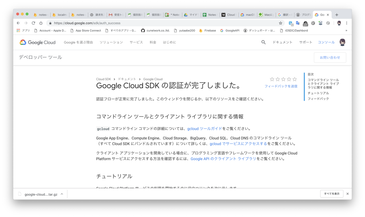Open the Account - Apple D... bookmark

click(x=50, y=31)
